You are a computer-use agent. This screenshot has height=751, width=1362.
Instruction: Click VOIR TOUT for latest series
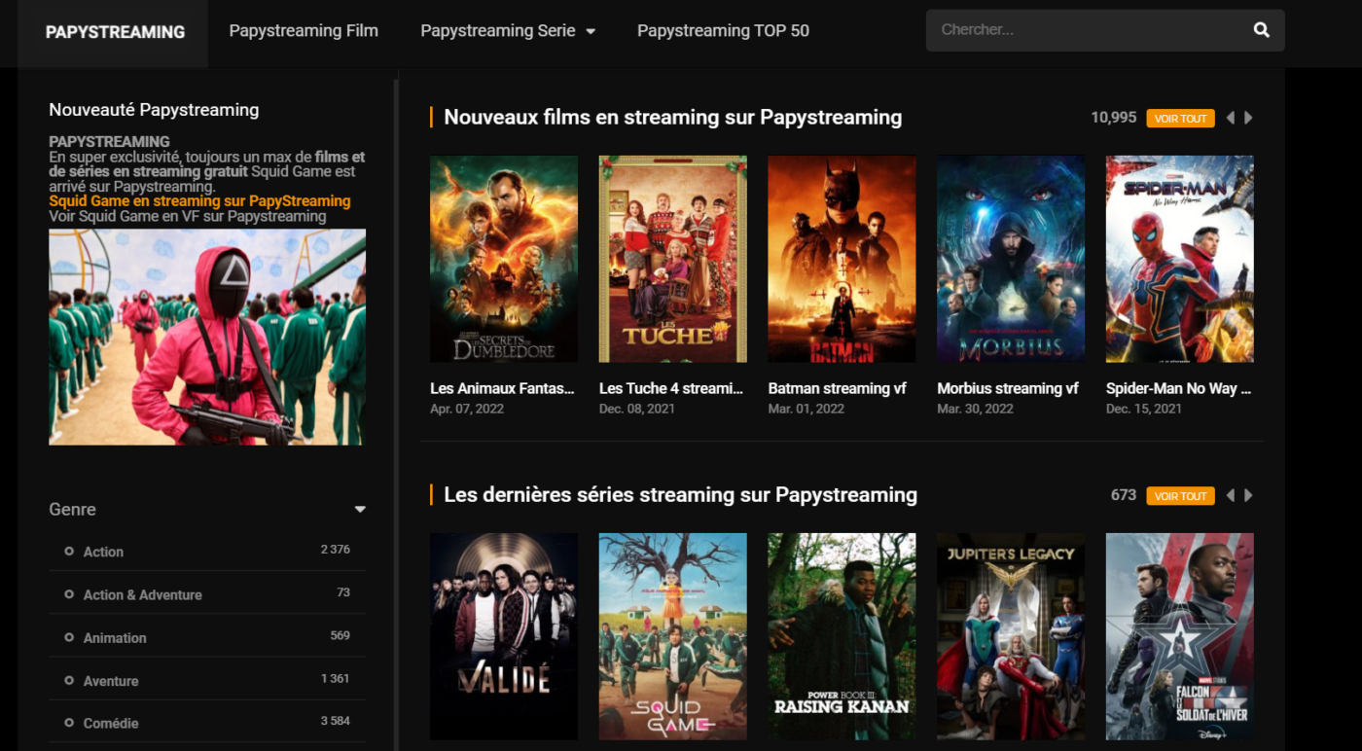tap(1180, 495)
